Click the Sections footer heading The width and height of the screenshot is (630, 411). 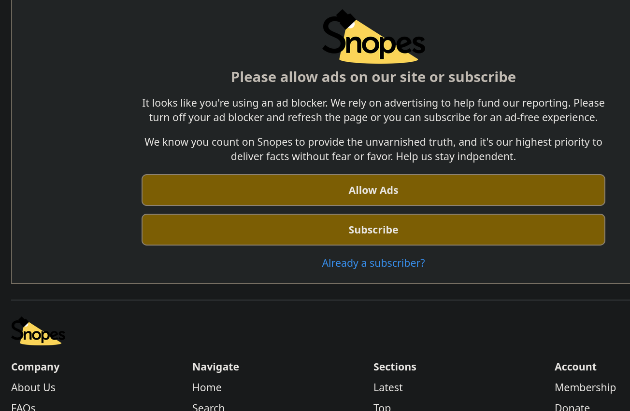pos(395,367)
